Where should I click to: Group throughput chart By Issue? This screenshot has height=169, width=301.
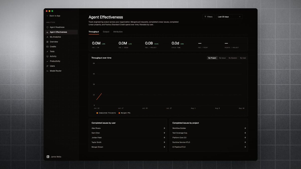pyautogui.click(x=222, y=58)
